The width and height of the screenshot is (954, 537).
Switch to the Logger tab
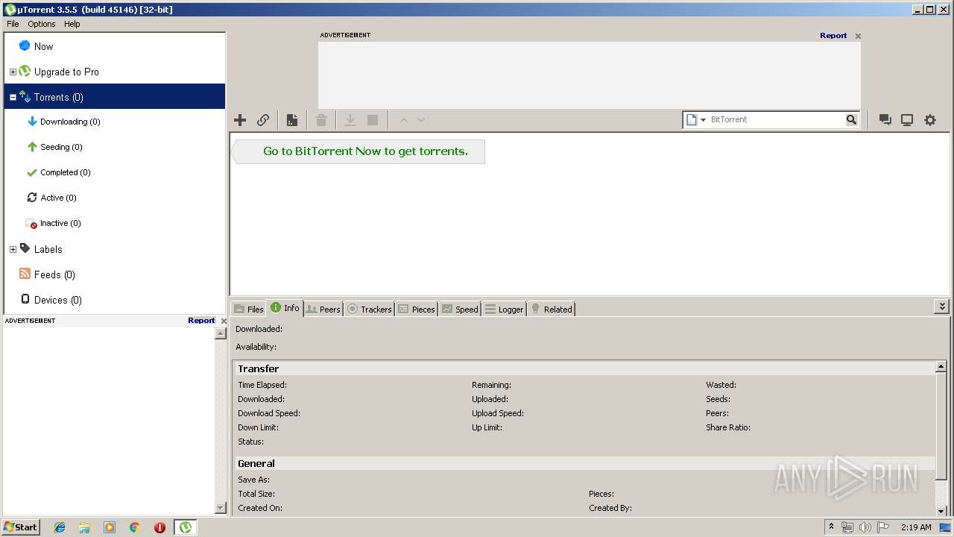coord(505,309)
